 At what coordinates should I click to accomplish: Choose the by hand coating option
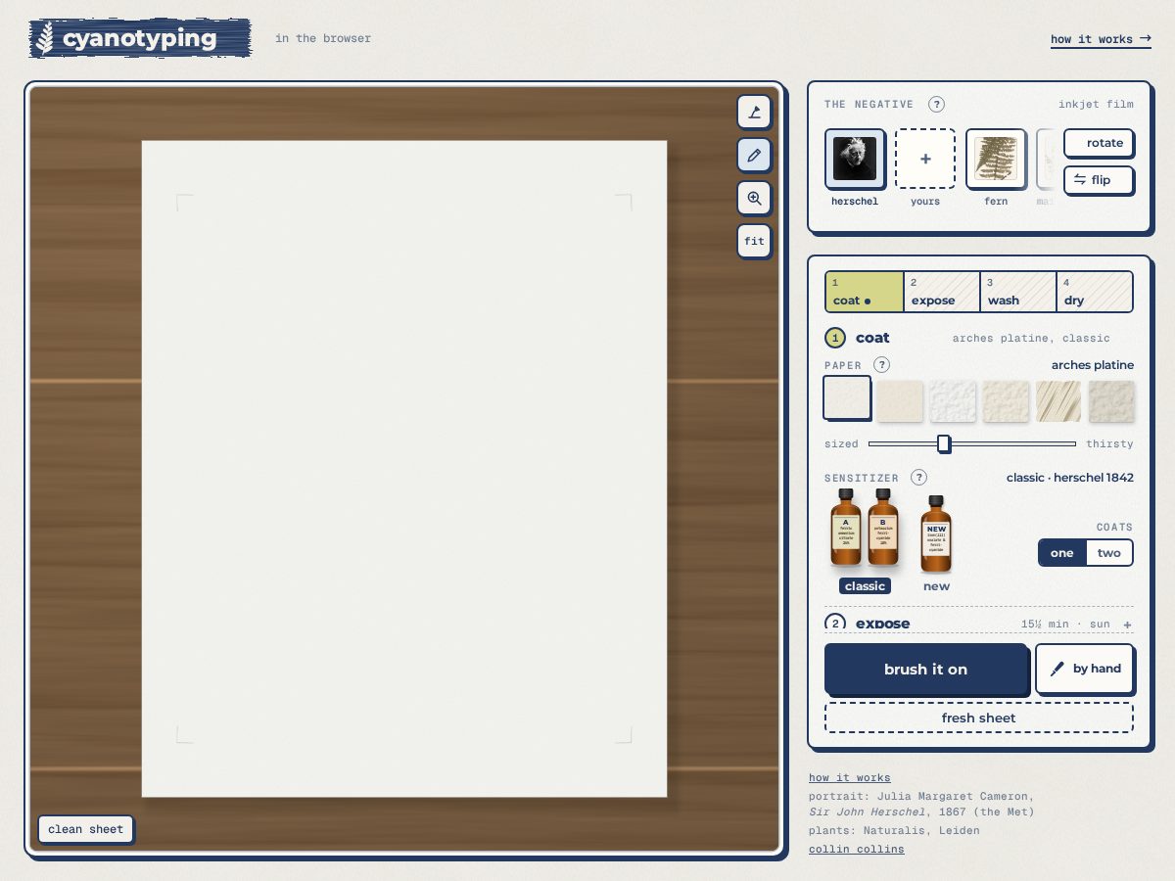1085,669
